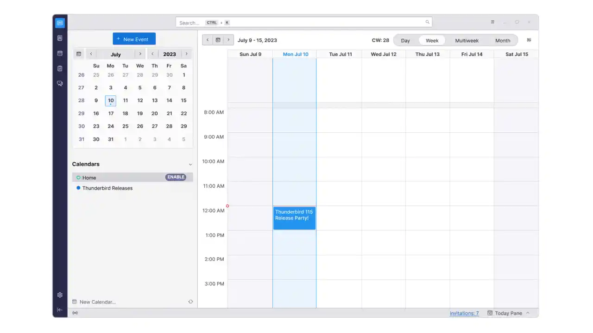The image size is (593, 333).
Task: Go to previous year in mini calendar
Action: point(152,54)
